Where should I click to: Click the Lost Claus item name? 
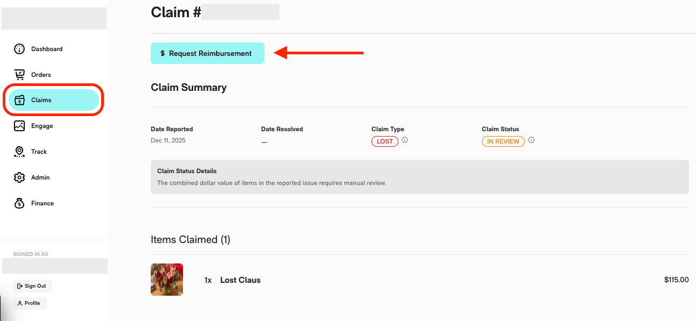(x=240, y=280)
